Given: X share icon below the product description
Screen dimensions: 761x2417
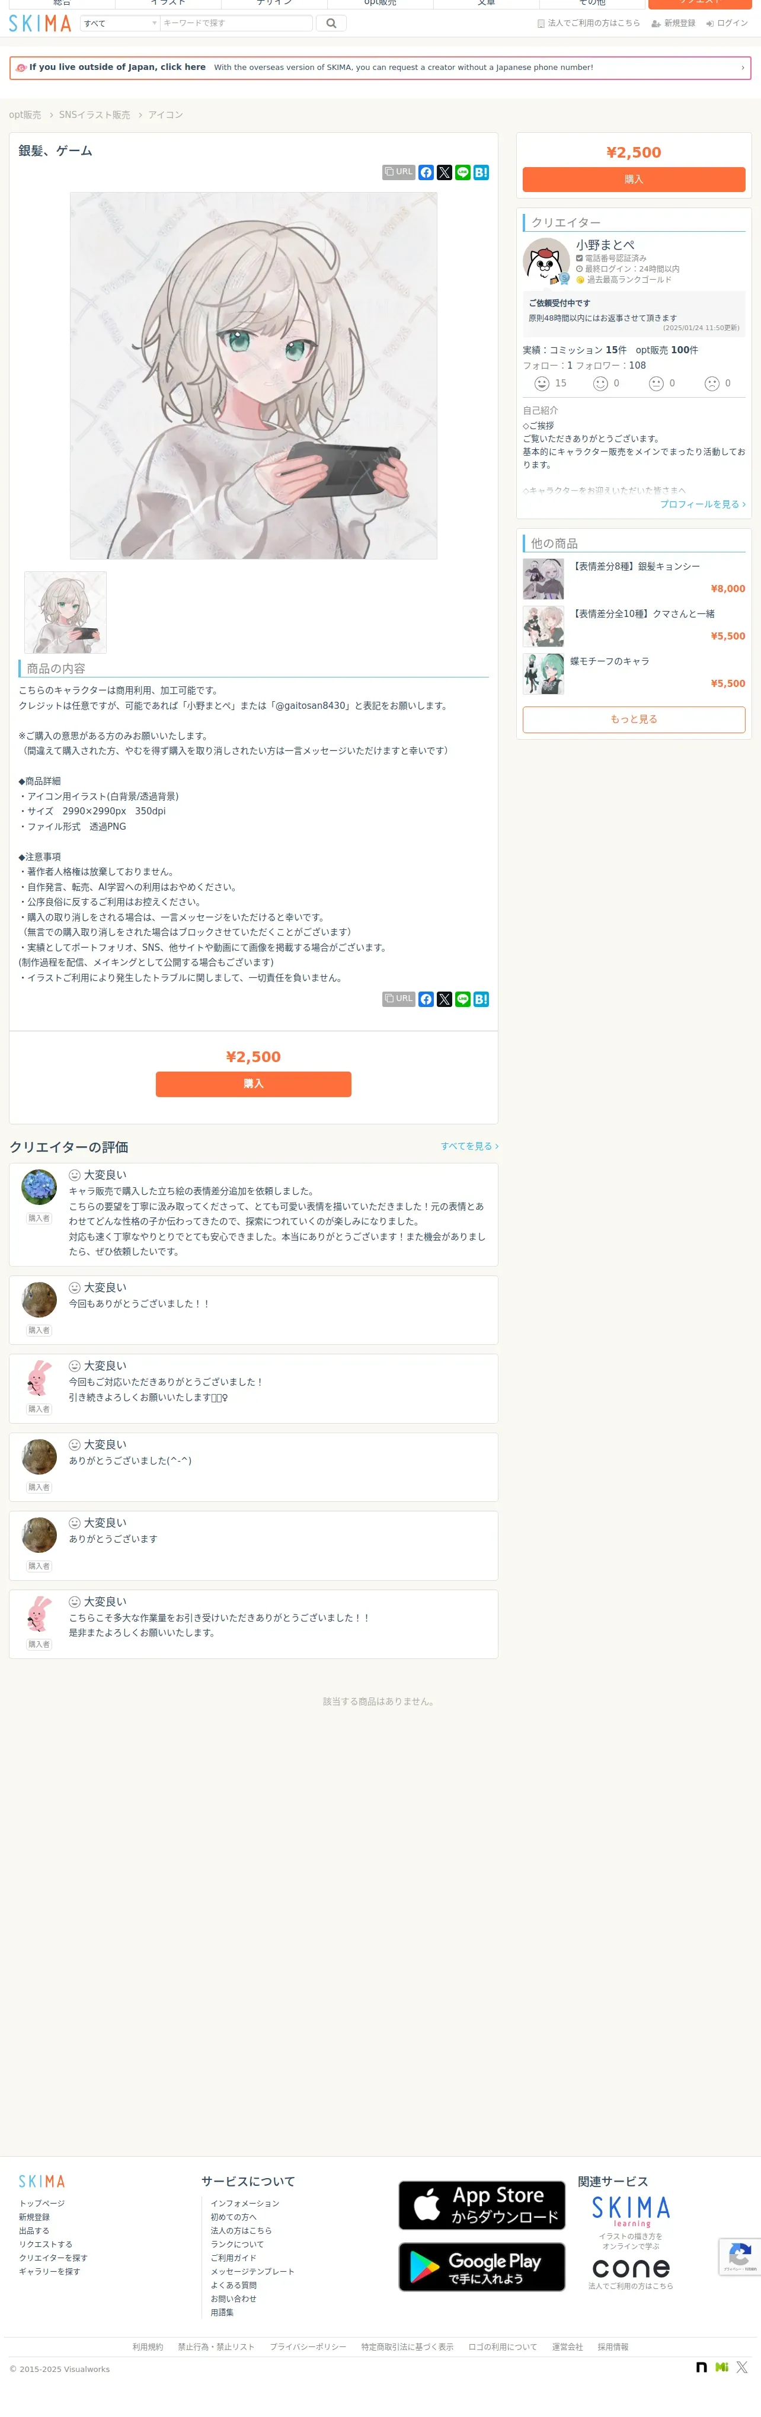Looking at the screenshot, I should [445, 999].
